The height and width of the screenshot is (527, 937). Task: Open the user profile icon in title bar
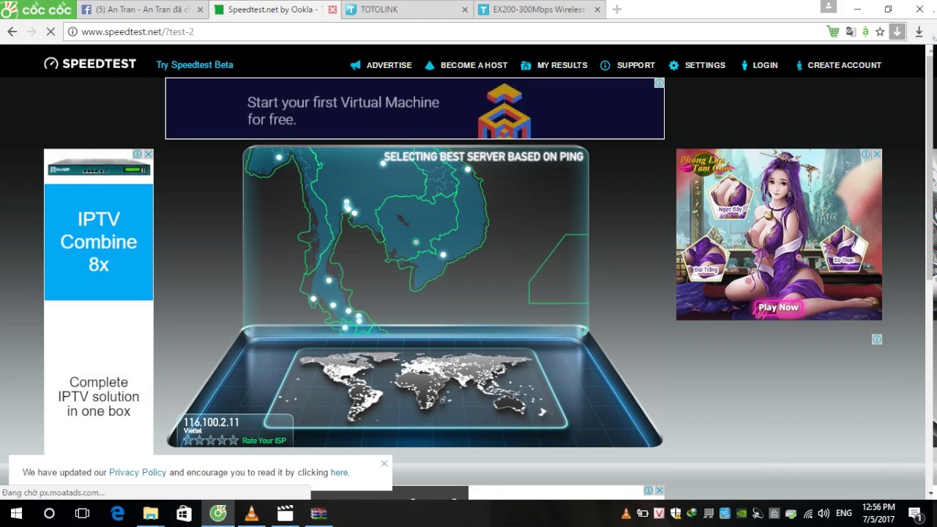pyautogui.click(x=828, y=7)
